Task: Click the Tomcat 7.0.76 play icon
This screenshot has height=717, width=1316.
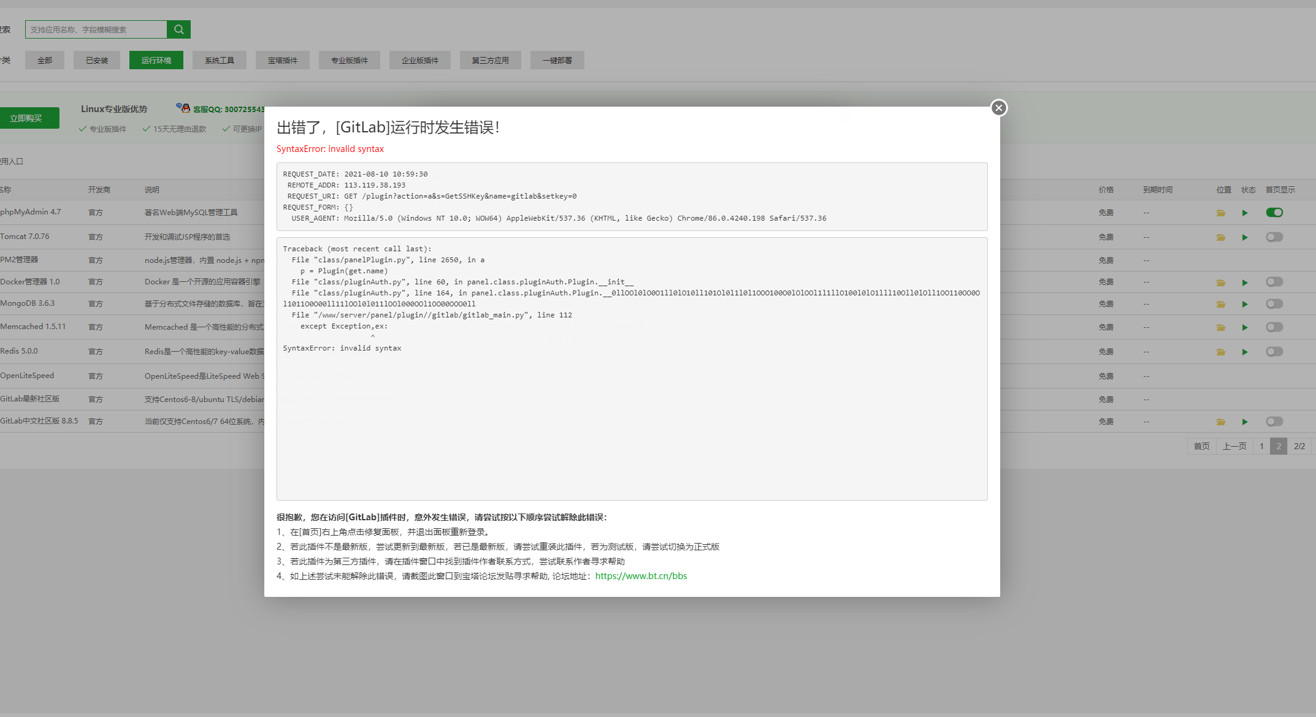Action: (x=1245, y=237)
